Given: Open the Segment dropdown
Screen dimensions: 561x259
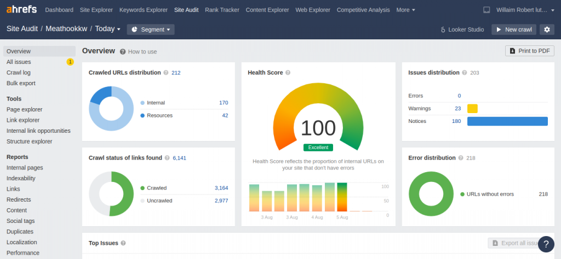Looking at the screenshot, I should [x=151, y=30].
